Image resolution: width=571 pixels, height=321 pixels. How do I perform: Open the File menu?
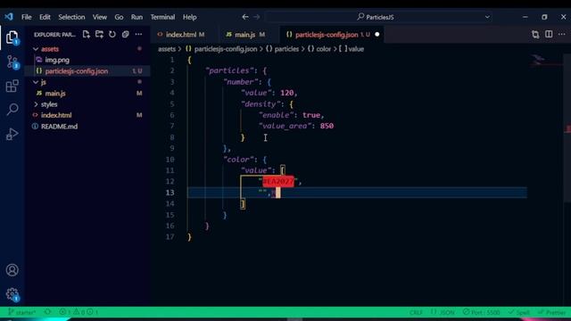tap(26, 17)
